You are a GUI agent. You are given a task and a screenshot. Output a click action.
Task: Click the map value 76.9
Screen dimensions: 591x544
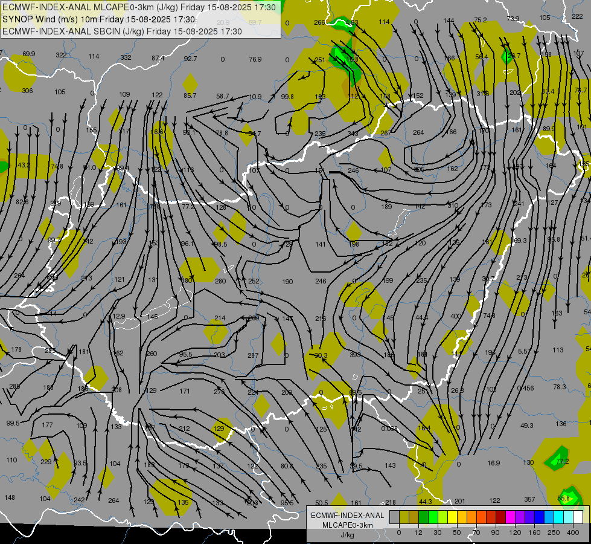[x=255, y=59]
